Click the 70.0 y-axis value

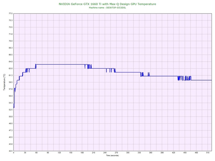11,41
